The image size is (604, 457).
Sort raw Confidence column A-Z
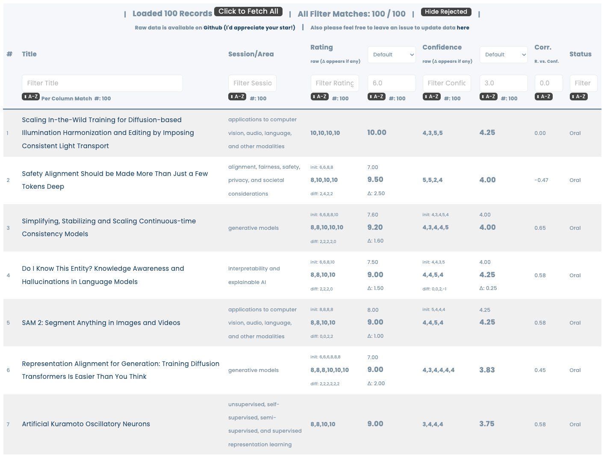click(x=432, y=97)
